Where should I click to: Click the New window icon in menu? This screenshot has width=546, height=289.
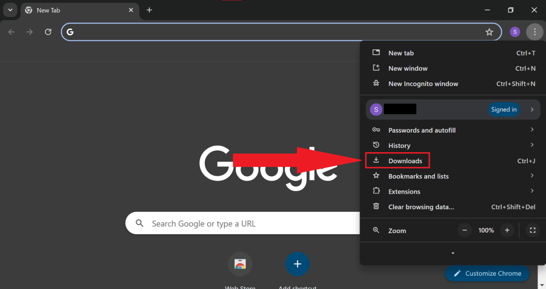click(x=376, y=68)
